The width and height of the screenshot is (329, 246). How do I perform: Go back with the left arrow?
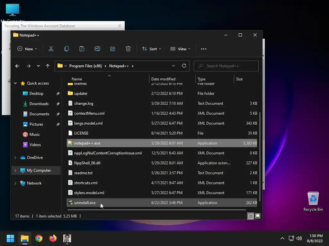[x=17, y=66]
